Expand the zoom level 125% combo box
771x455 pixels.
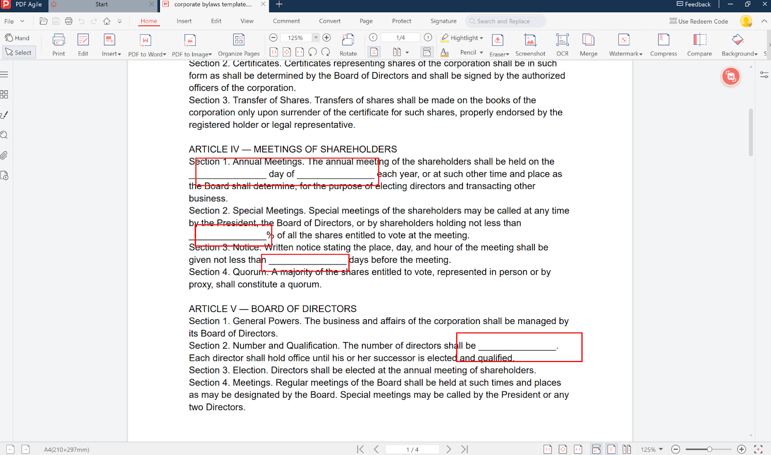point(316,38)
